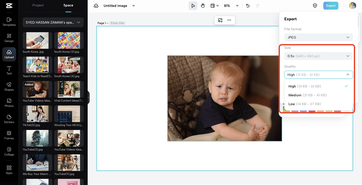
Task: Click the Quality label in Export panel
Action: click(290, 66)
